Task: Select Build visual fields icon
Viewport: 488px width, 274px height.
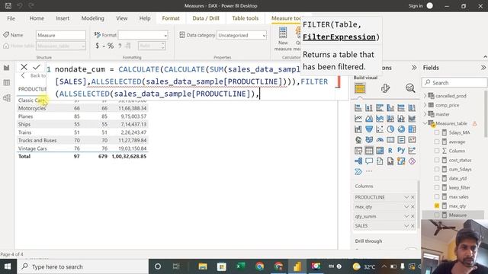Action: click(360, 88)
